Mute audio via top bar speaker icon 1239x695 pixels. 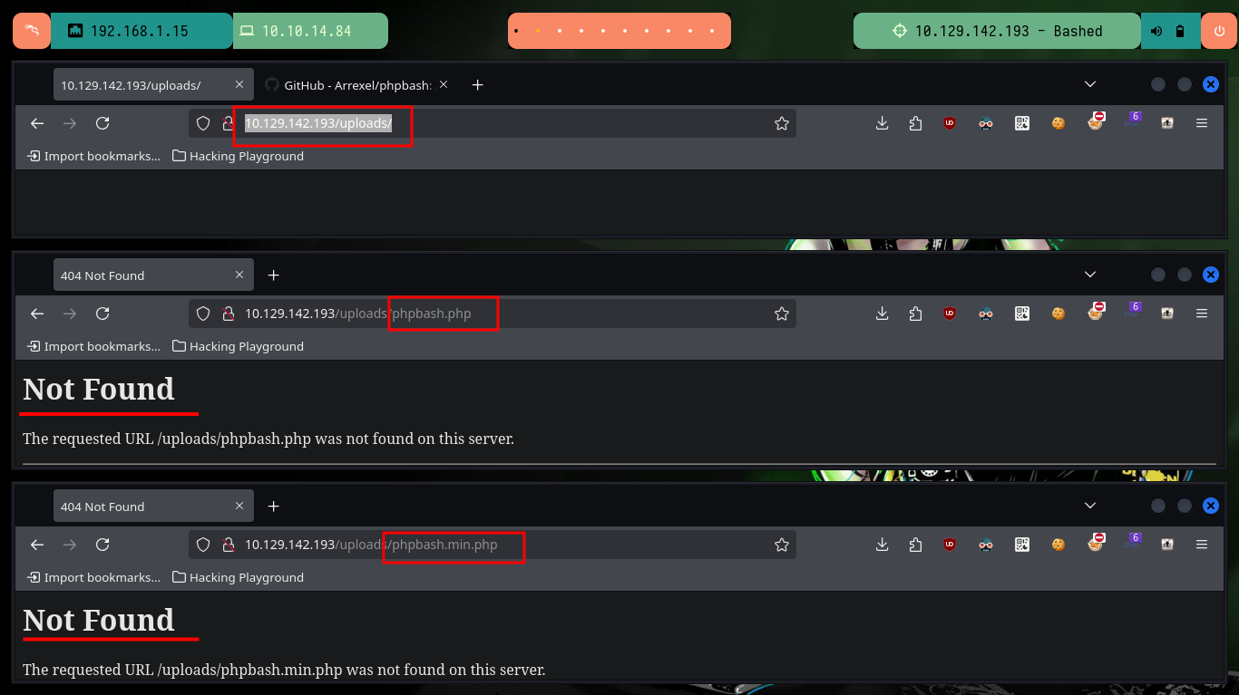coord(1156,31)
